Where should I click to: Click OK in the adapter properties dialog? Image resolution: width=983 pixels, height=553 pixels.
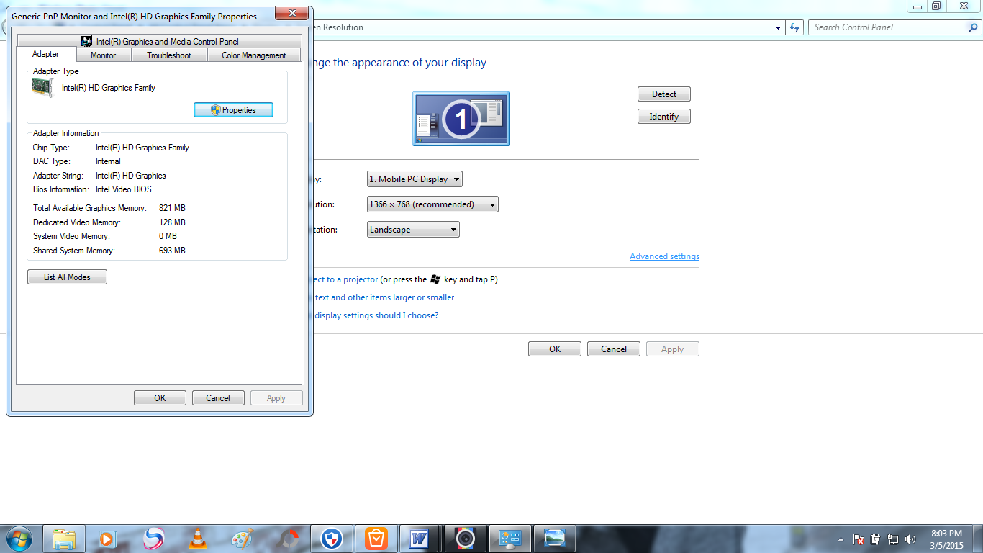(160, 398)
